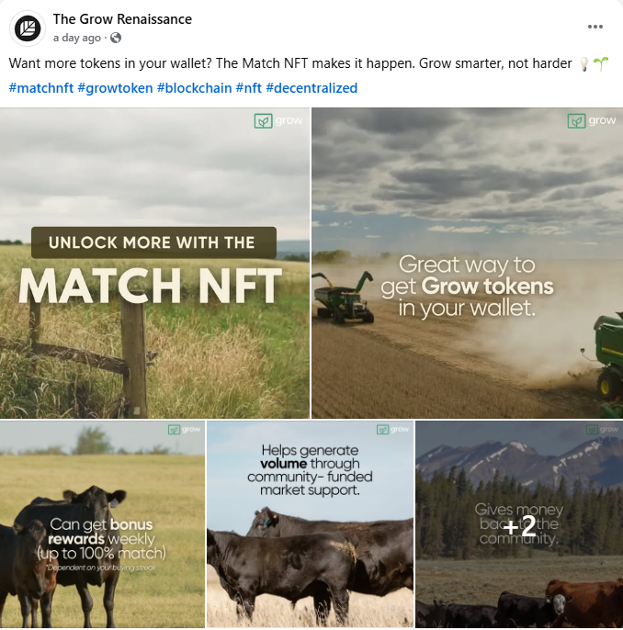Click the sprout emoji in post text
The height and width of the screenshot is (630, 623).
(x=601, y=63)
